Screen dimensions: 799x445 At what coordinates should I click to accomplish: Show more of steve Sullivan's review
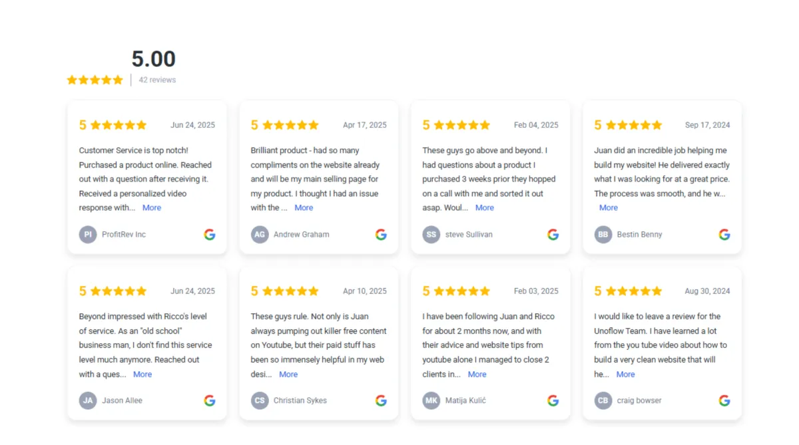(x=485, y=208)
